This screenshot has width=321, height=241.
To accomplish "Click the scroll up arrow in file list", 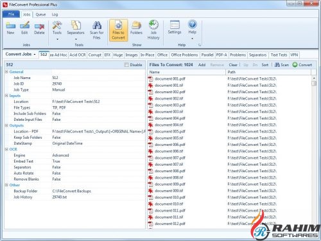I will point(314,78).
